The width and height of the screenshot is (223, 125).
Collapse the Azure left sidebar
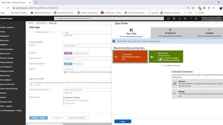pyautogui.click(x=24, y=23)
